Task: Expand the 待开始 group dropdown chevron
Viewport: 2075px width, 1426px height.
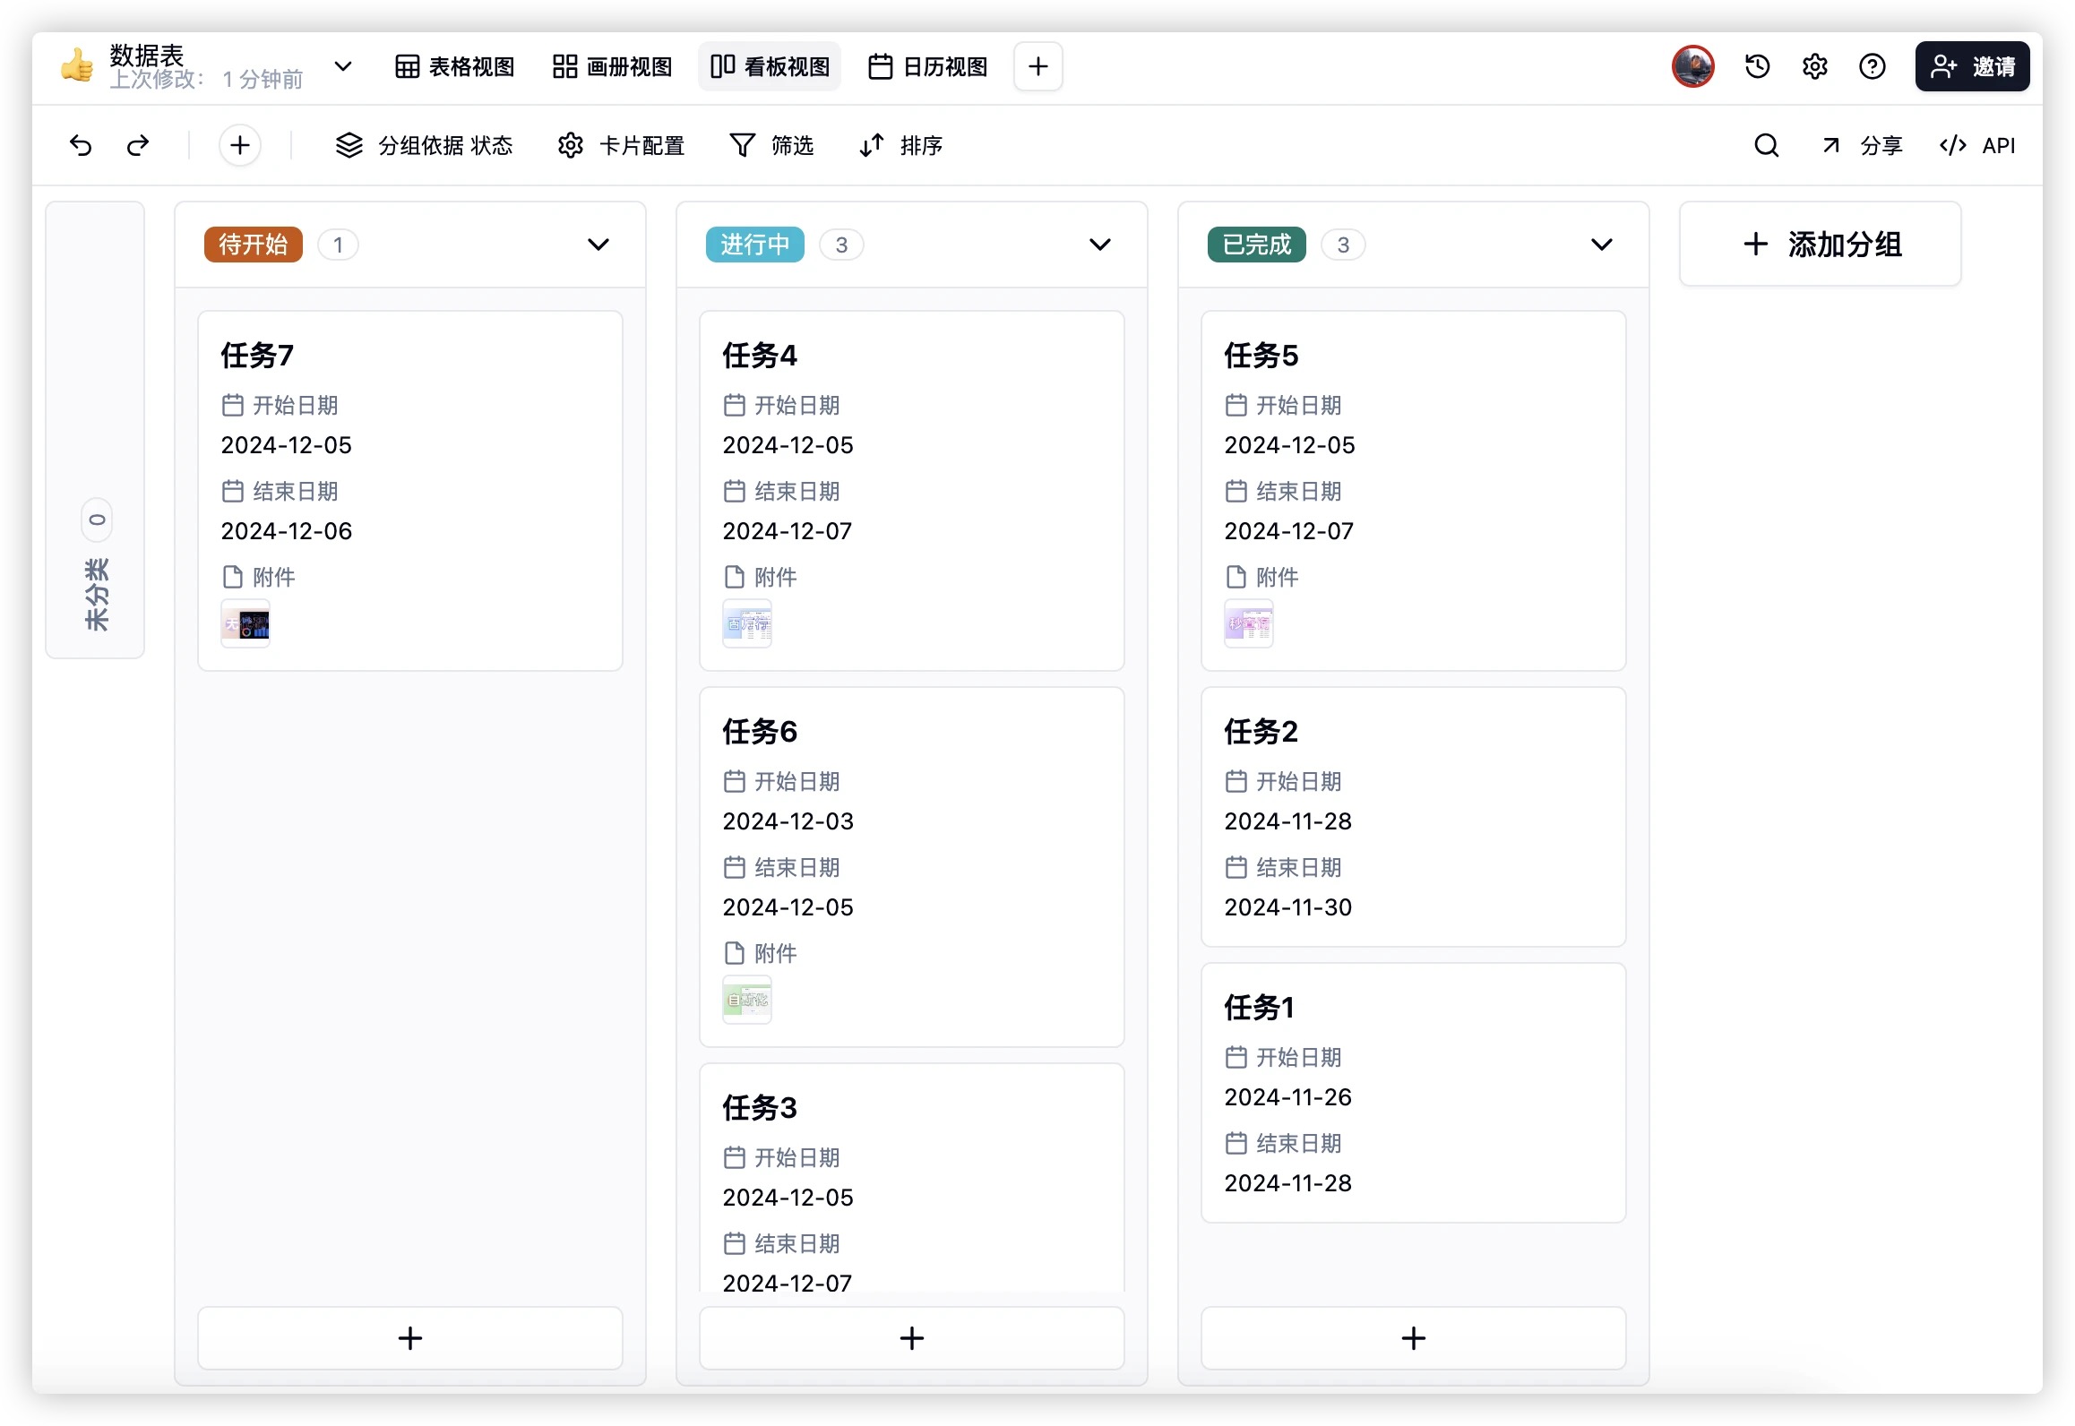Action: click(x=598, y=245)
